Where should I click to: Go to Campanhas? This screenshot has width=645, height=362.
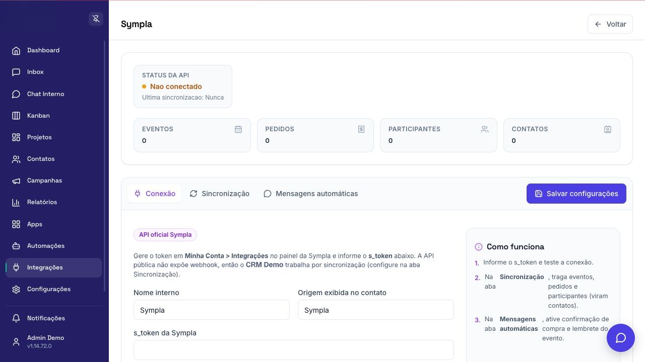point(53,180)
